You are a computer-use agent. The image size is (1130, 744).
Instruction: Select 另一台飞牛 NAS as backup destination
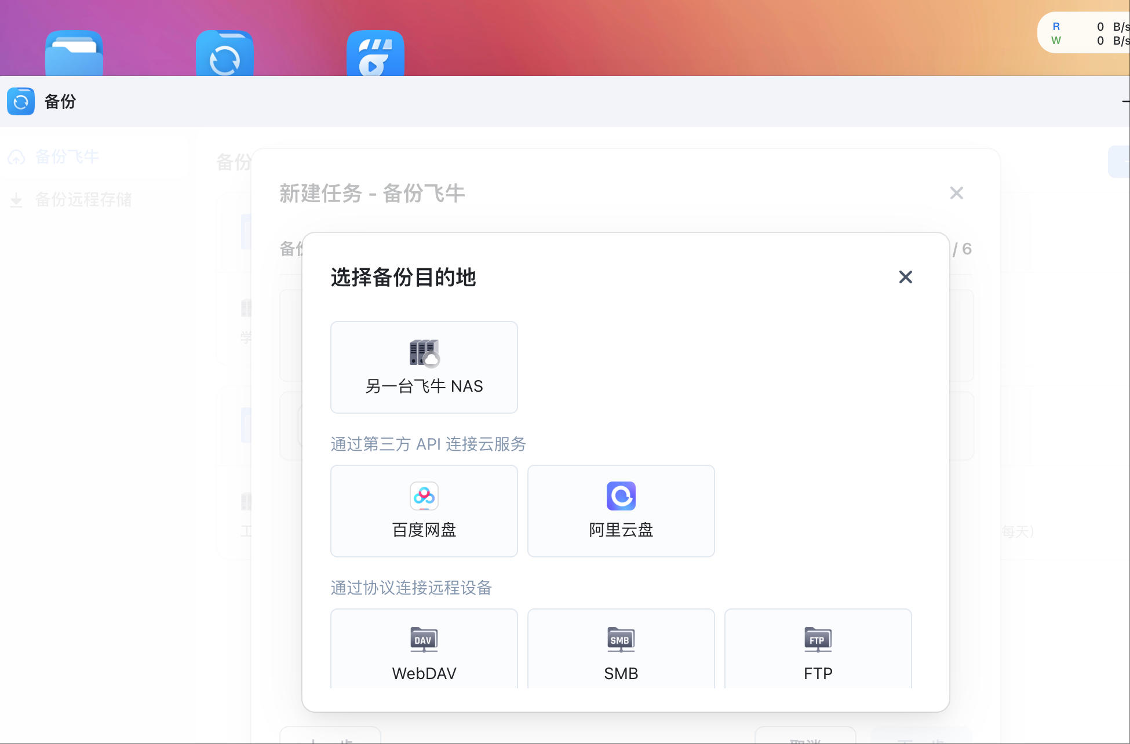[x=424, y=367]
